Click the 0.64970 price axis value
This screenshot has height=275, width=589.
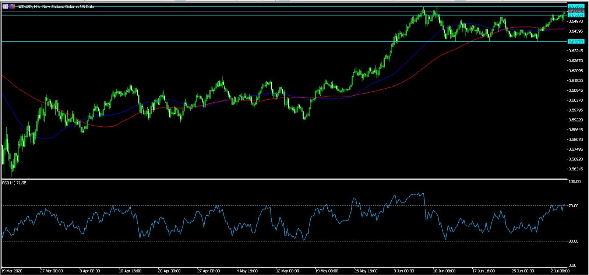pos(575,21)
